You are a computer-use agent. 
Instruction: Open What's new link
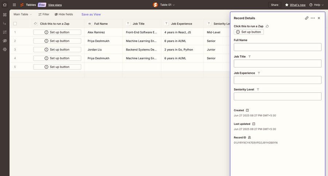point(297,5)
